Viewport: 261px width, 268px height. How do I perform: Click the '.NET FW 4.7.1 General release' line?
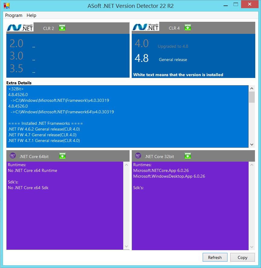click(44, 140)
